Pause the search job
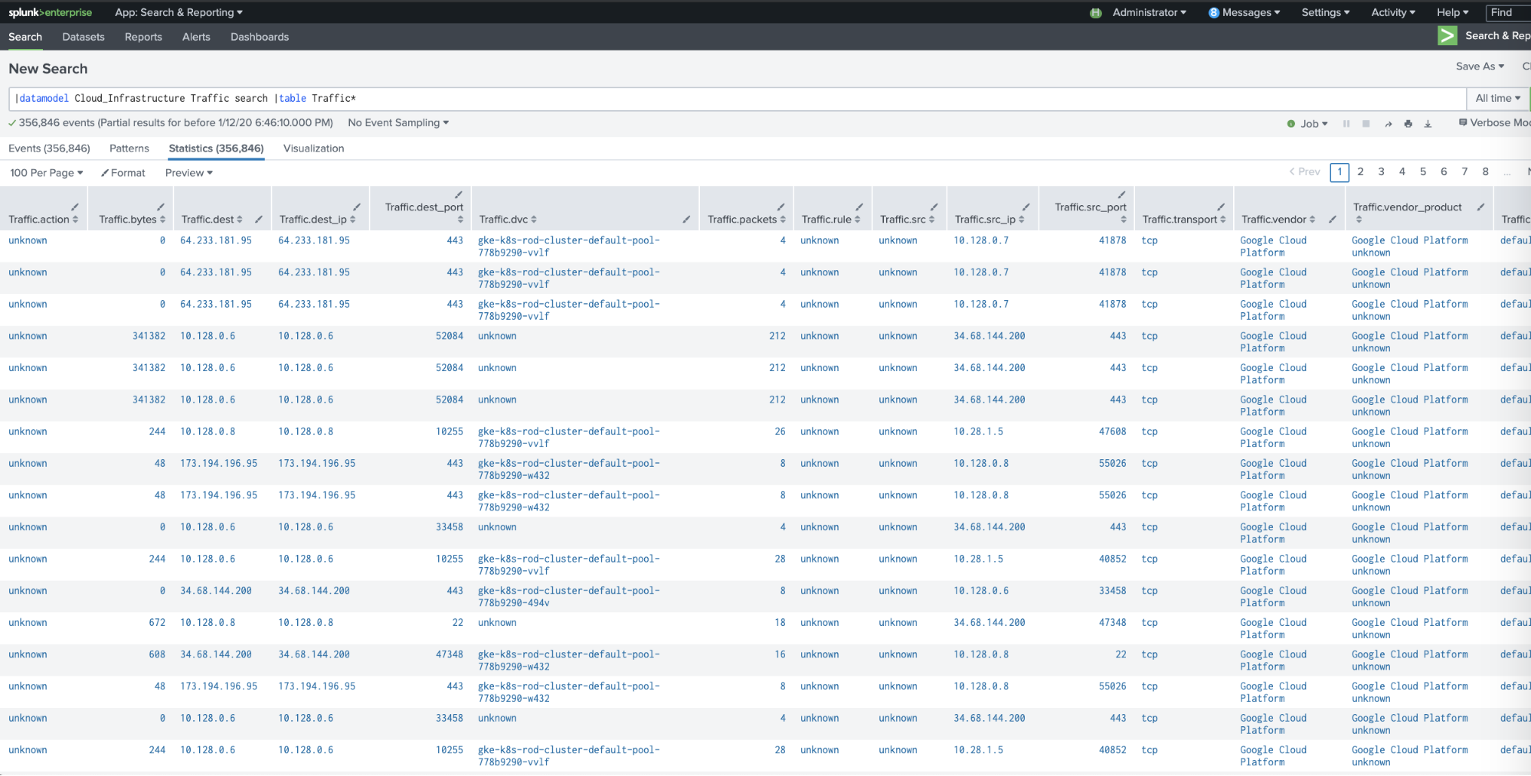The height and width of the screenshot is (776, 1531). tap(1346, 123)
